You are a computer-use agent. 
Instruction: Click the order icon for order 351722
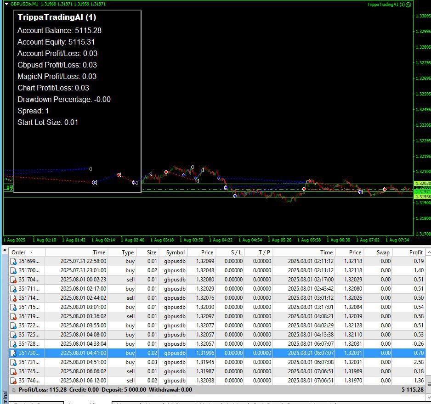tap(13, 325)
